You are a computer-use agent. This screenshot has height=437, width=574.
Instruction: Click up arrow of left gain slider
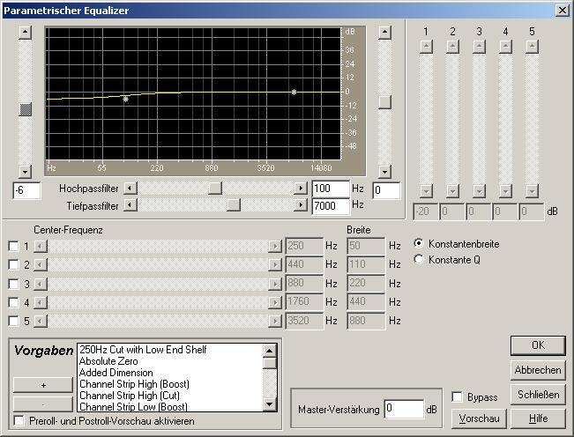point(26,33)
